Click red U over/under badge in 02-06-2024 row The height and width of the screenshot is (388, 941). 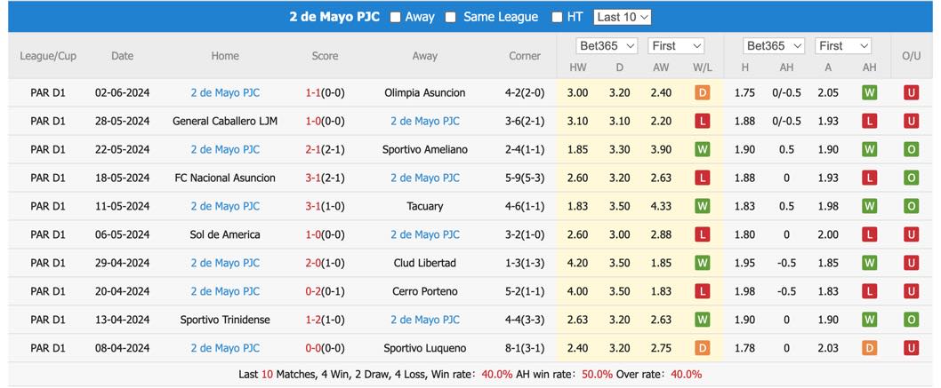coord(911,93)
